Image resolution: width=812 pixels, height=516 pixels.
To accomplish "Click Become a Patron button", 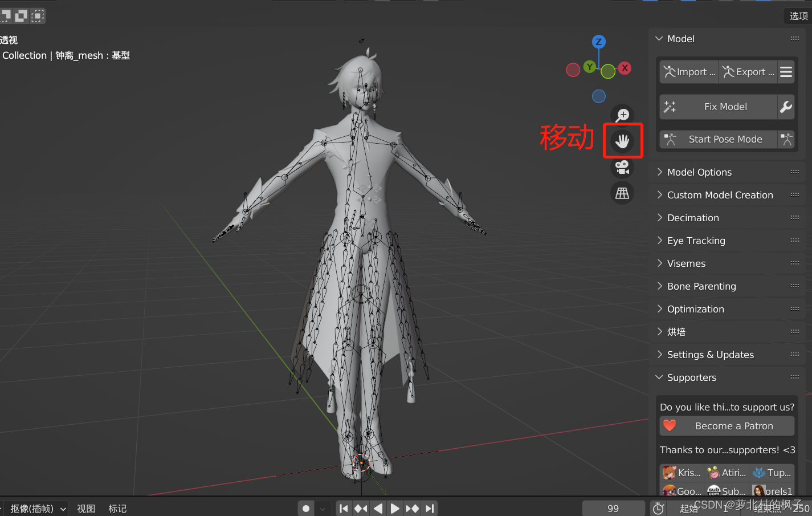I will [727, 426].
